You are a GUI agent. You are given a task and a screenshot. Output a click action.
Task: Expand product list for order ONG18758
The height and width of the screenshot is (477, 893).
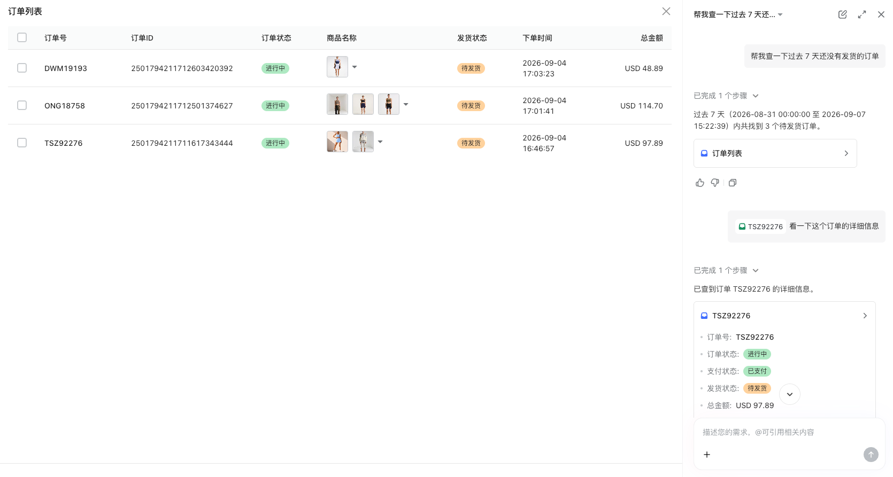(406, 104)
